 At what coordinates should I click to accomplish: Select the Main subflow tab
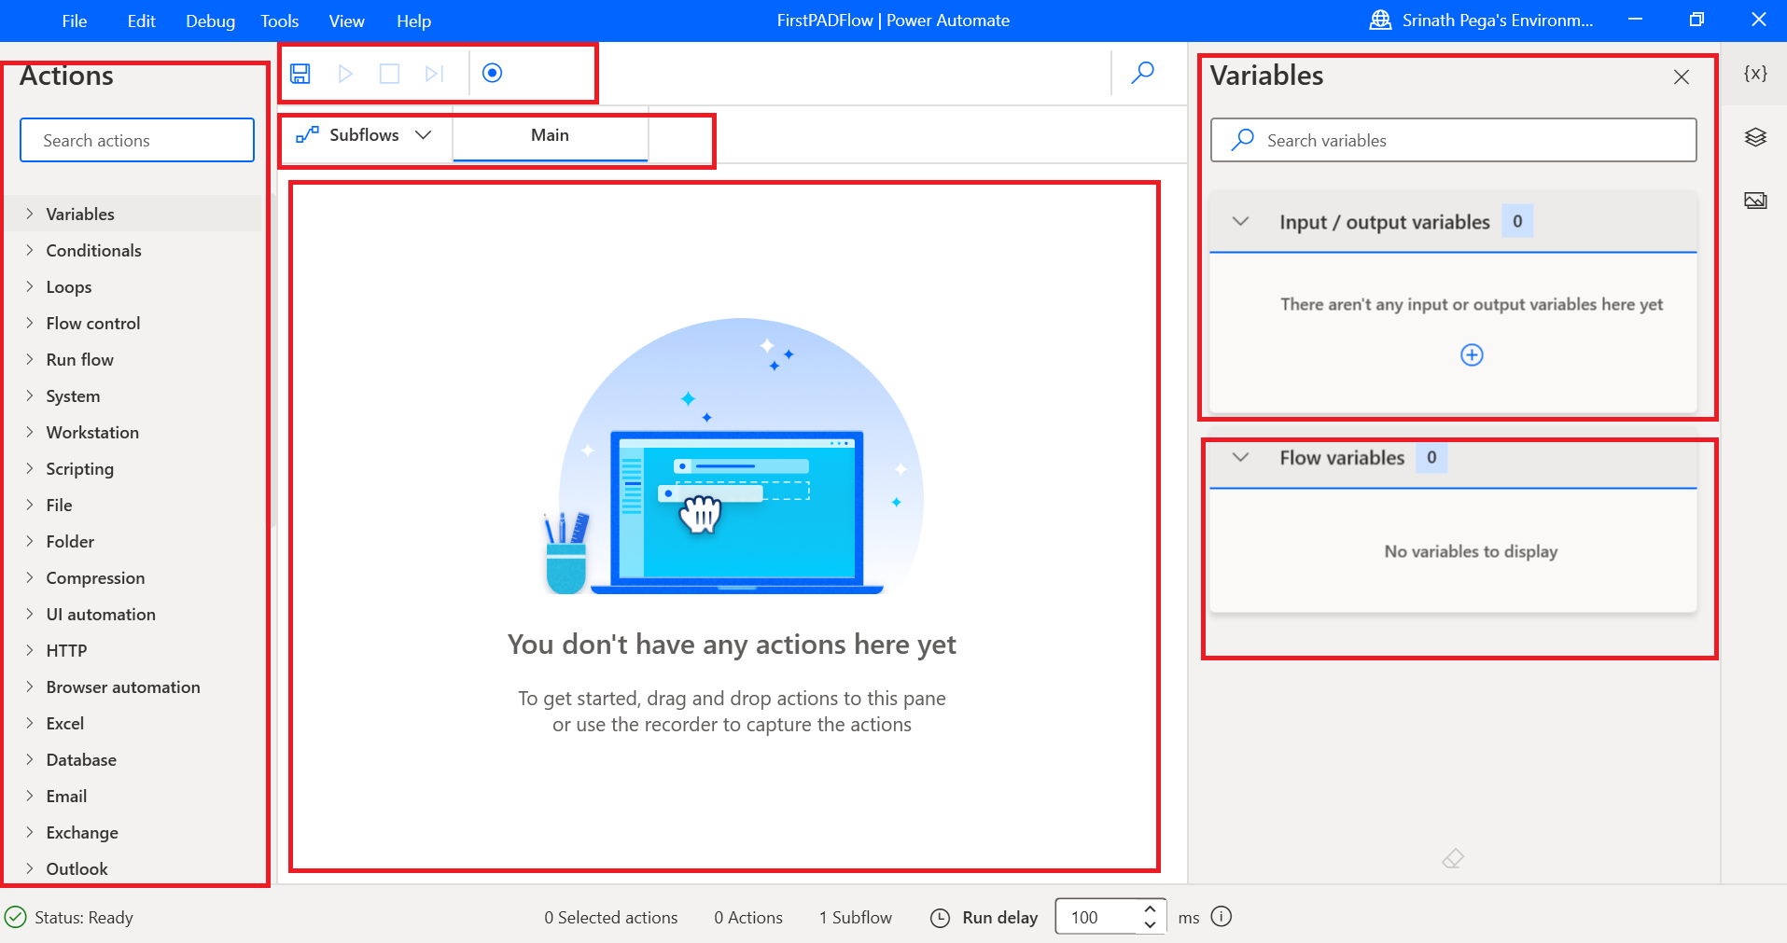point(550,135)
